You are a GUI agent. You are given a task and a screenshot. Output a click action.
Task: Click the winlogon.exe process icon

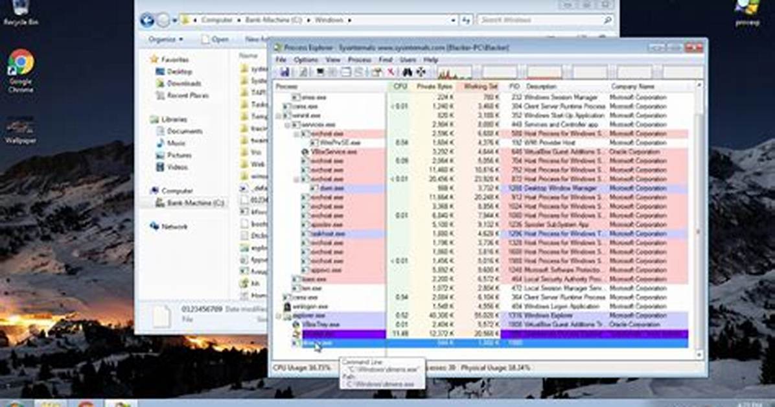point(286,306)
